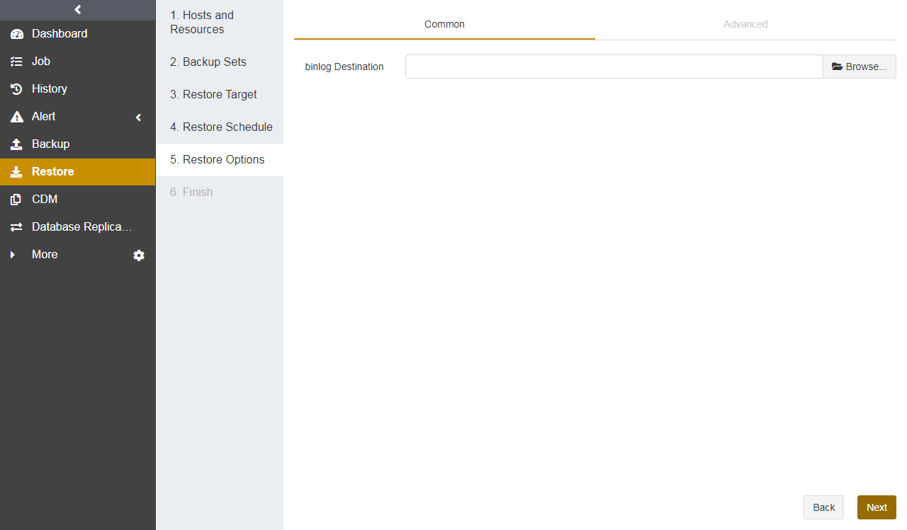This screenshot has width=907, height=530.
Task: Click the Restore download icon
Action: pyautogui.click(x=17, y=172)
